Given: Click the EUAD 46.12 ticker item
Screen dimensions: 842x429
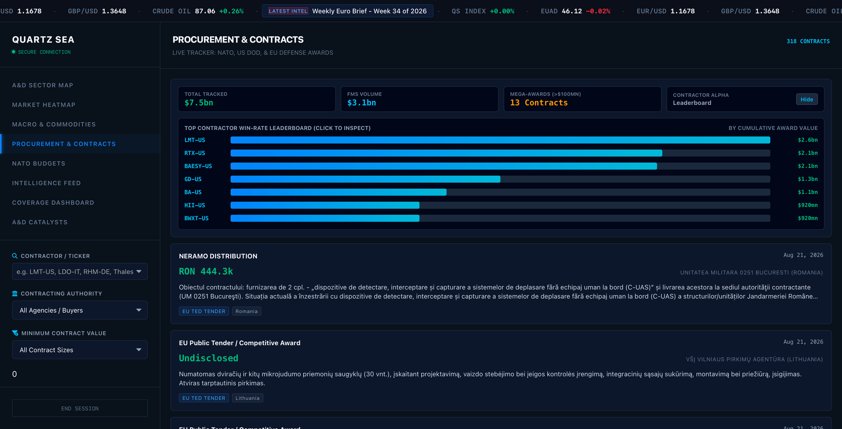Looking at the screenshot, I should coord(576,11).
